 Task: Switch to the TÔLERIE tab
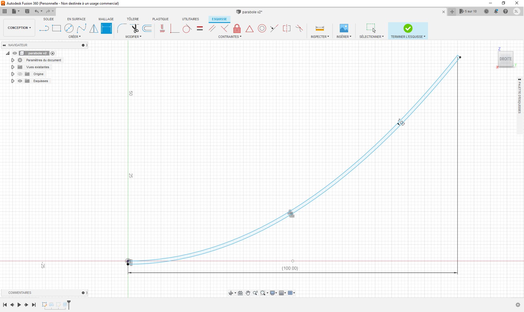tap(133, 19)
